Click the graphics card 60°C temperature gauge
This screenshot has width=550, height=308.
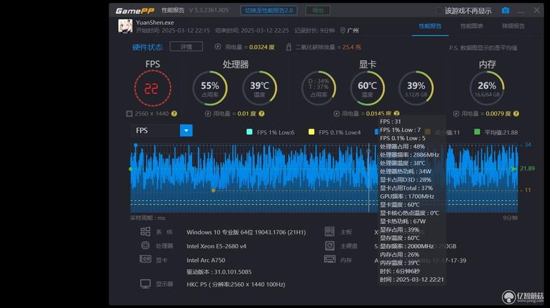(x=367, y=89)
